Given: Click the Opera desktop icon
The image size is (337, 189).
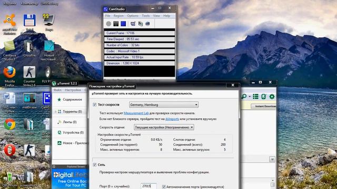Looking at the screenshot, I should [9, 152].
